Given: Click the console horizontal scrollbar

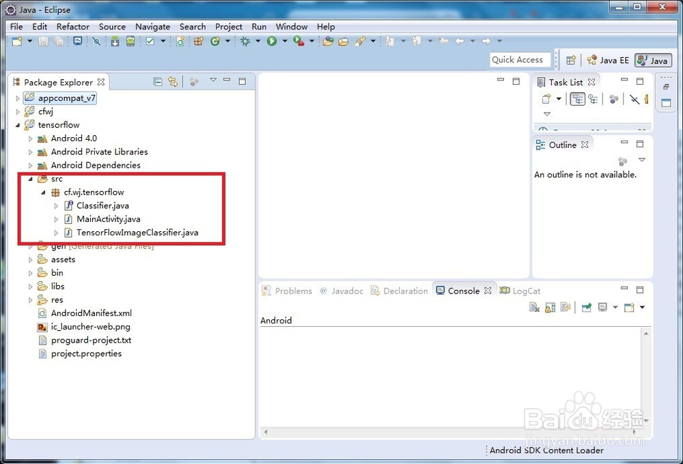Looking at the screenshot, I should 450,432.
